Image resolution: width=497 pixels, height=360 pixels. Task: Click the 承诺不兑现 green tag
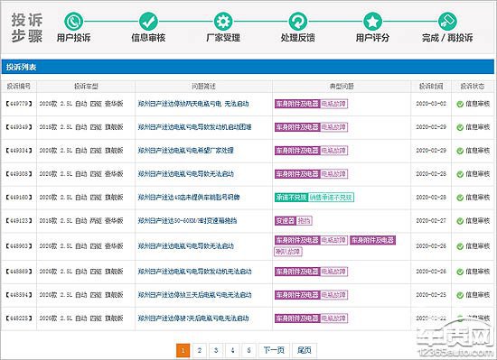point(291,198)
